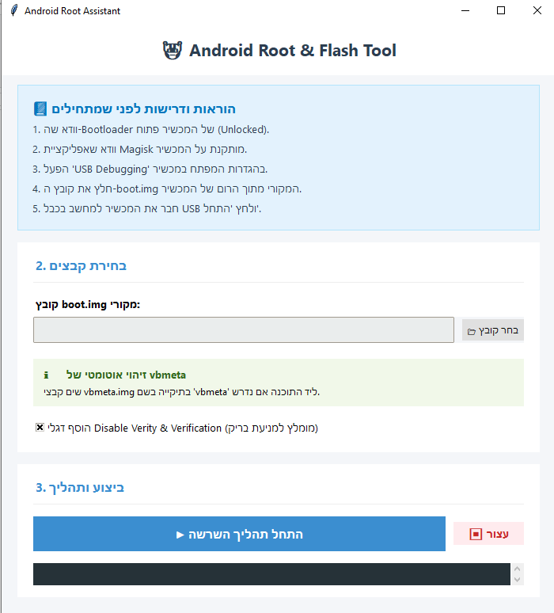
Task: Click the Android robot logo in header
Action: pos(172,51)
